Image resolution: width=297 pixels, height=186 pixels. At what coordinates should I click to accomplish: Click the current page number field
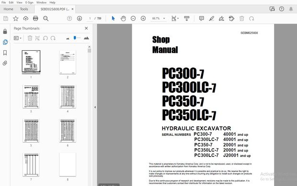coord(90,18)
